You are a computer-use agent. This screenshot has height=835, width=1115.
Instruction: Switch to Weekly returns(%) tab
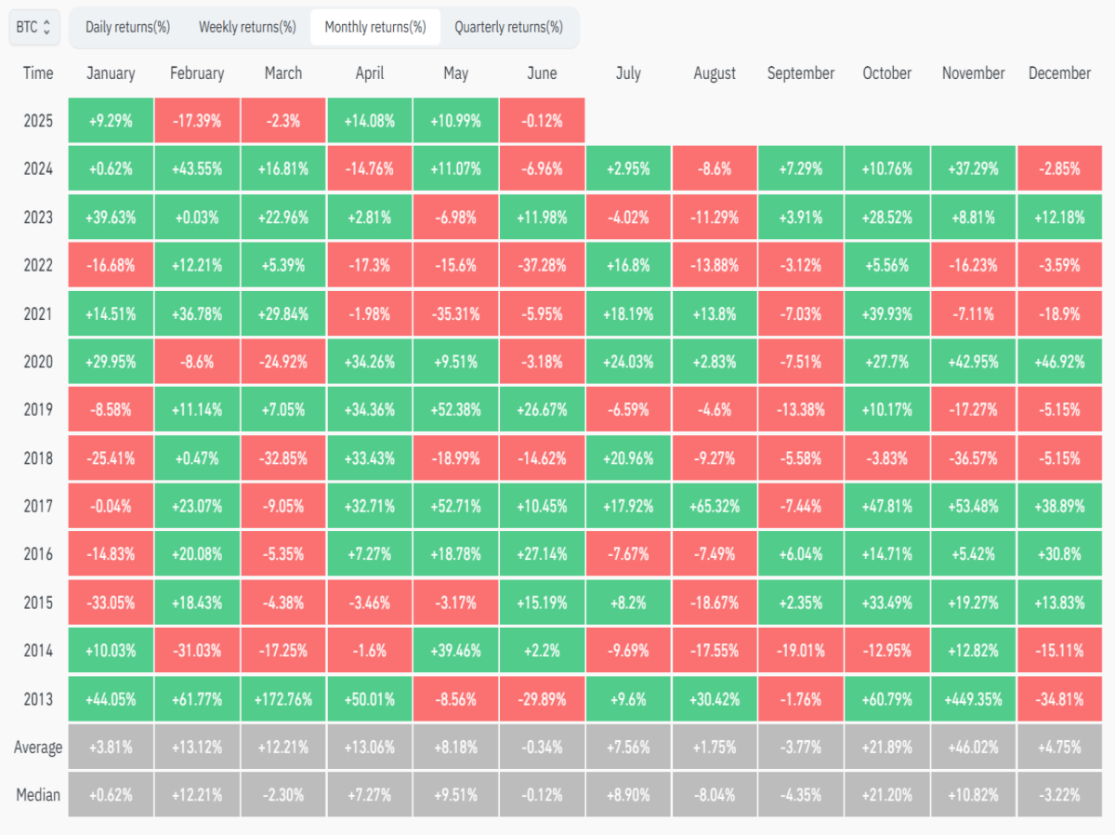coord(247,27)
